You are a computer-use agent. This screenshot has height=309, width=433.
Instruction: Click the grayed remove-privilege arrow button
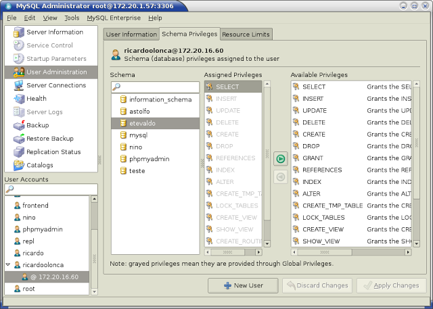(x=281, y=176)
